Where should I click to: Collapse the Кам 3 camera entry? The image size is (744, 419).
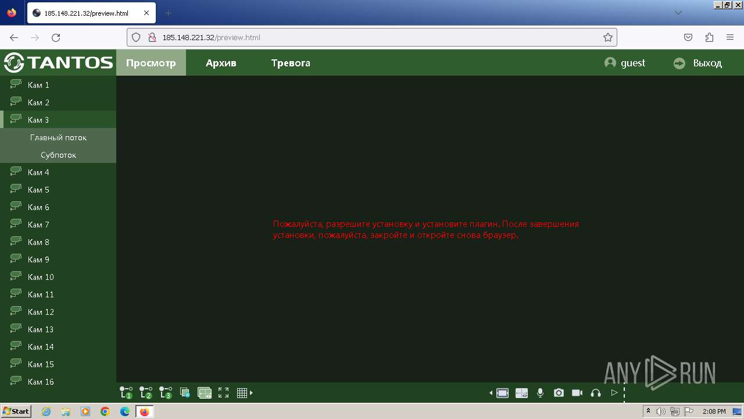point(58,120)
